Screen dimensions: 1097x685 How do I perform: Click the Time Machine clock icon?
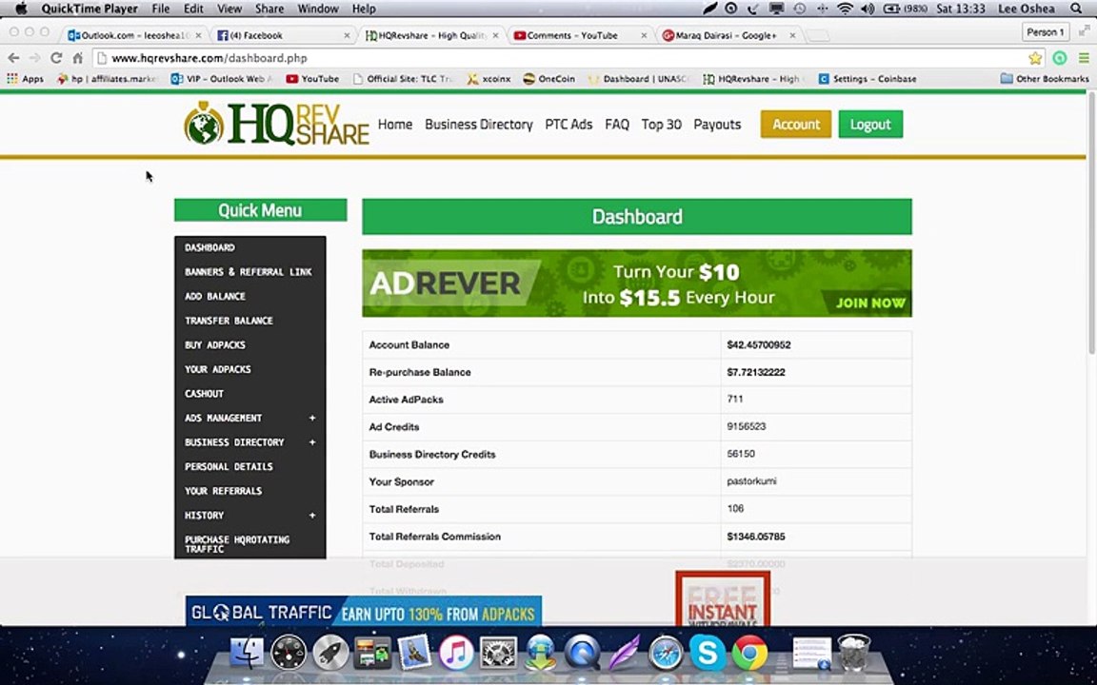[799, 9]
